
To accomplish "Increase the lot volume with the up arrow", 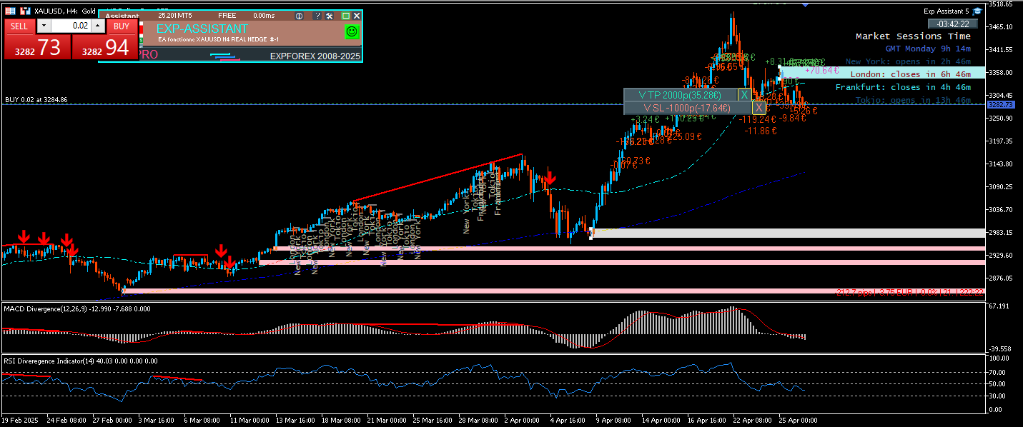I will tap(99, 26).
